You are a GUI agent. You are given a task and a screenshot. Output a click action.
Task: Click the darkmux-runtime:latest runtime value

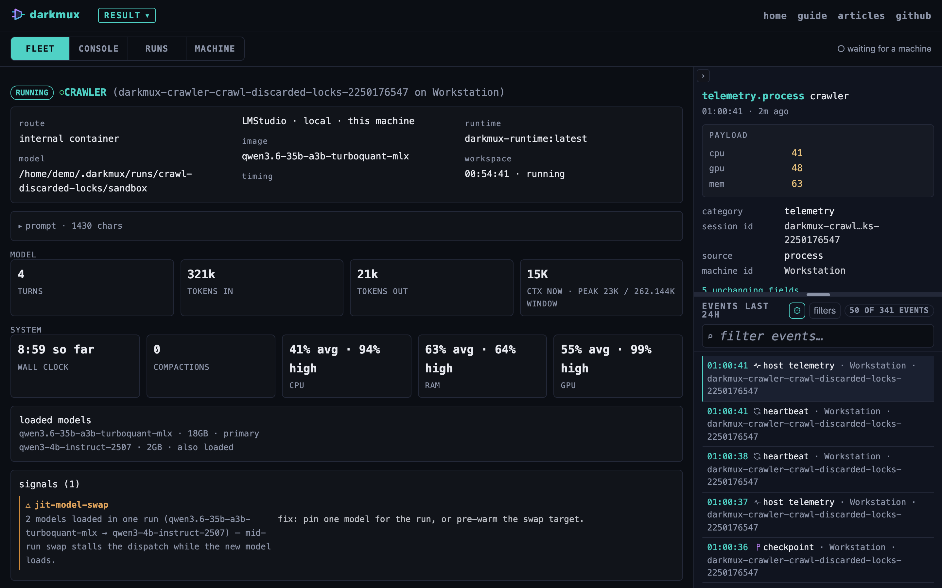pos(526,139)
